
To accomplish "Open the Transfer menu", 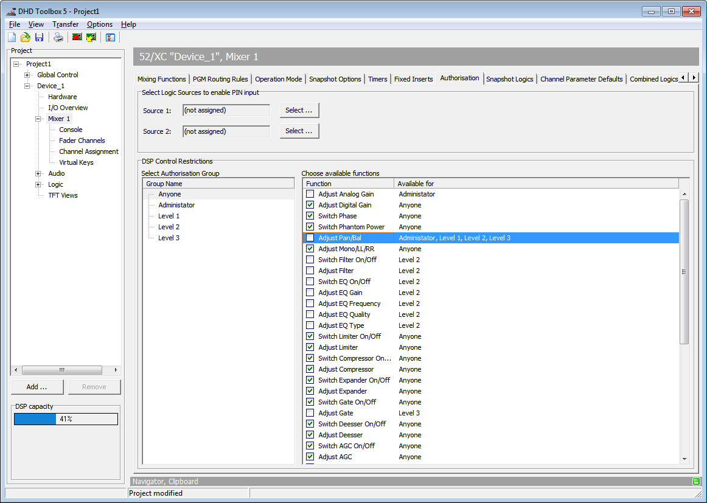I will (65, 24).
